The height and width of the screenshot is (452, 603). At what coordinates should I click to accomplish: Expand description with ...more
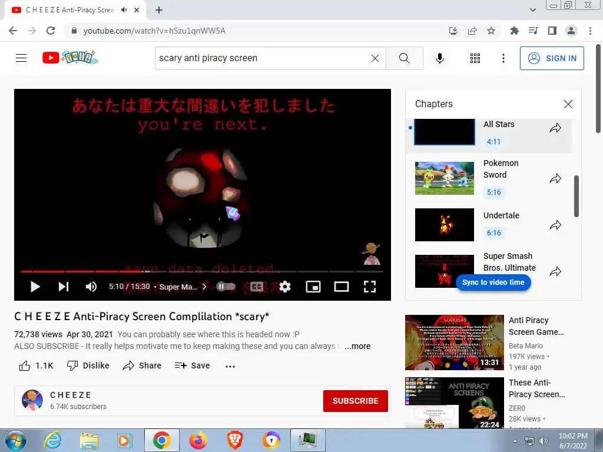pyautogui.click(x=357, y=346)
